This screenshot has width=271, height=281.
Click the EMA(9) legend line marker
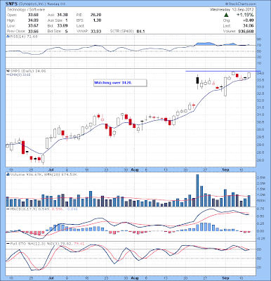[8, 74]
